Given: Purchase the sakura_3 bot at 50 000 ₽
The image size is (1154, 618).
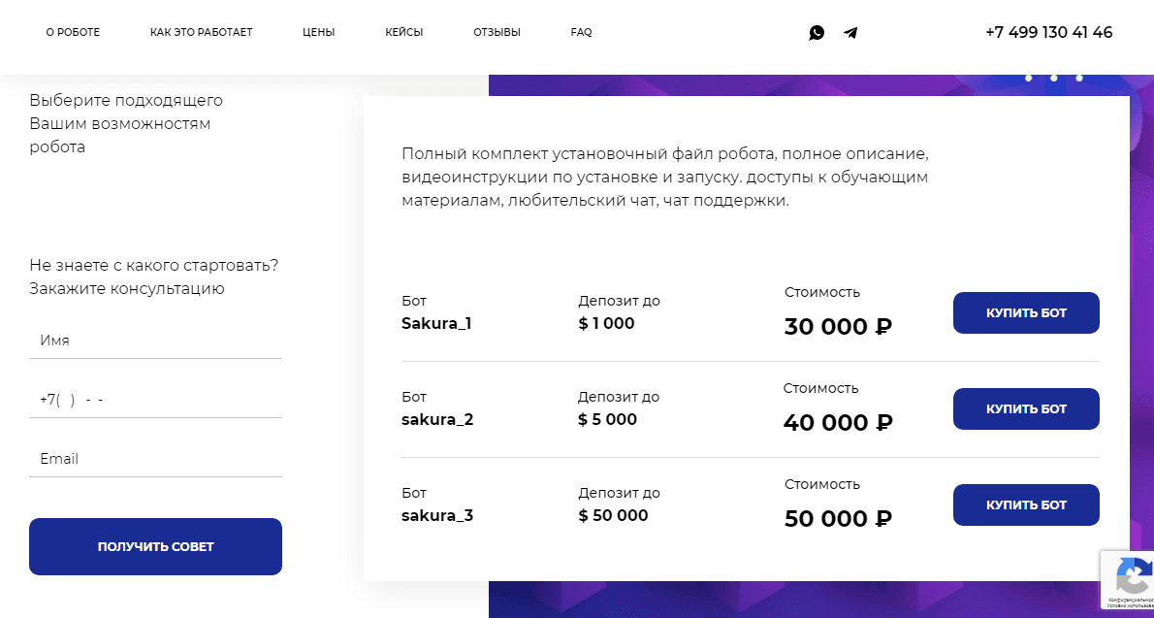Looking at the screenshot, I should (x=1026, y=504).
